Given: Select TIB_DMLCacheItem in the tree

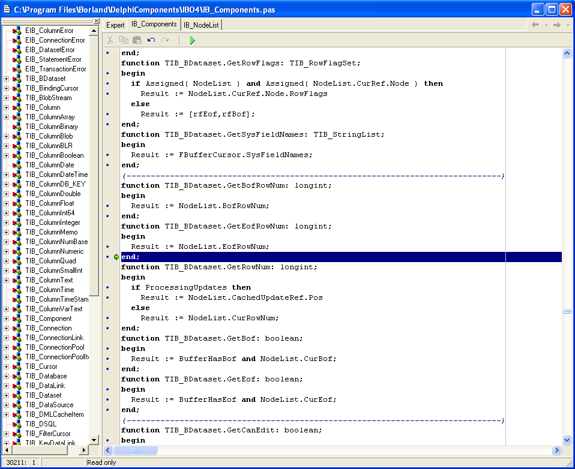Looking at the screenshot, I should point(55,414).
